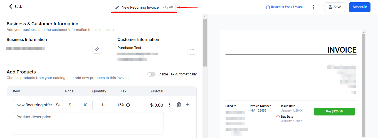Click the Billed to label in preview
378x138 pixels.
coord(231,106)
